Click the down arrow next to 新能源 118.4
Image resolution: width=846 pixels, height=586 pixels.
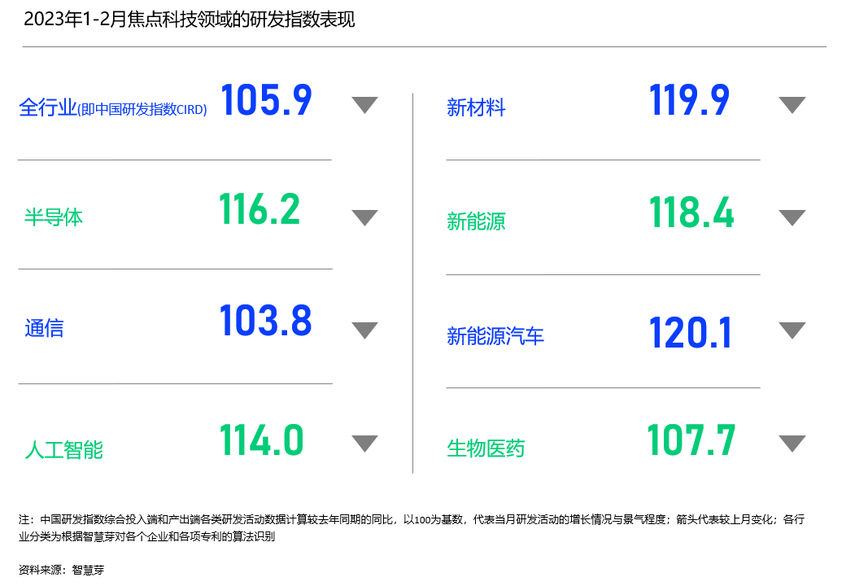click(x=791, y=217)
